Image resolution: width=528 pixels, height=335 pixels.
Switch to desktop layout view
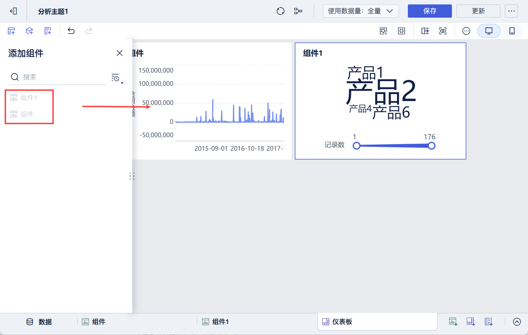tap(489, 31)
